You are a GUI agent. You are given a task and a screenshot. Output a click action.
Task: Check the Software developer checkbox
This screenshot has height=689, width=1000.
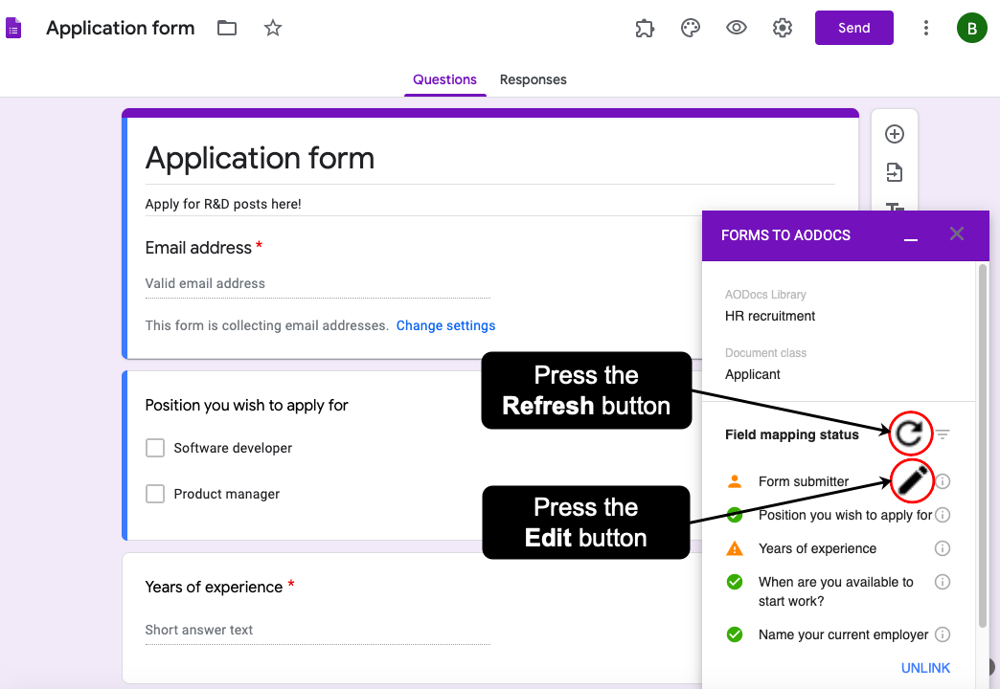(x=155, y=448)
